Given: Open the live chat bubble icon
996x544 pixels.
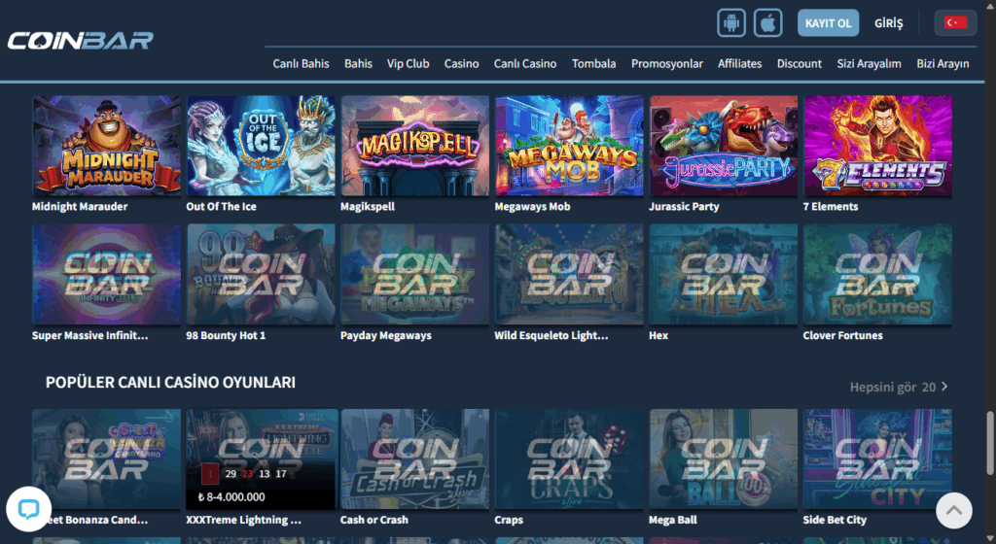Looking at the screenshot, I should (28, 509).
